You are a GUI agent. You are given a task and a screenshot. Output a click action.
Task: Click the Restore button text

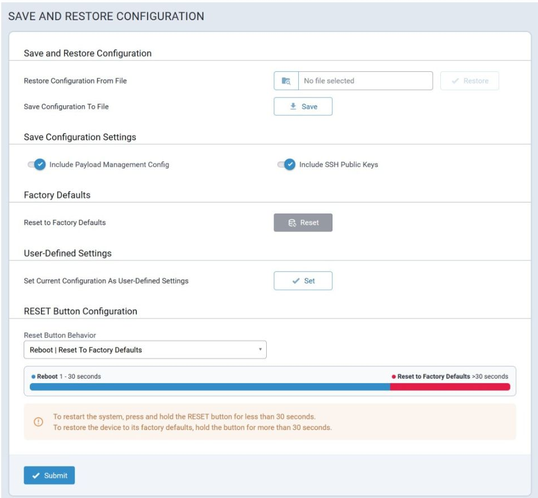[x=476, y=81]
